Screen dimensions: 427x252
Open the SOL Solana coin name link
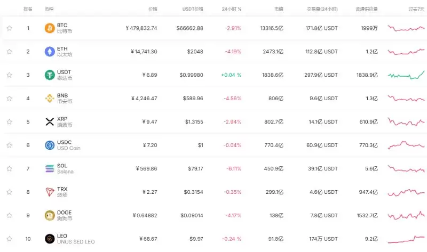[65, 168]
